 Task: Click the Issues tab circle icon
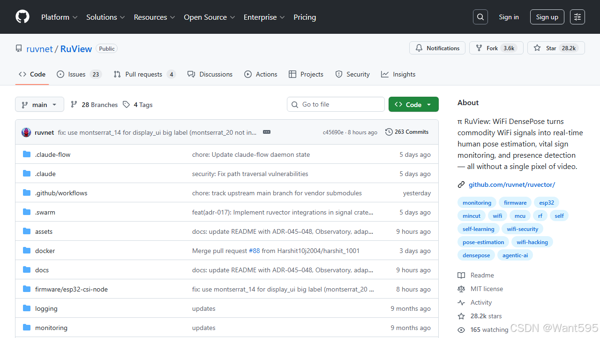pos(60,74)
